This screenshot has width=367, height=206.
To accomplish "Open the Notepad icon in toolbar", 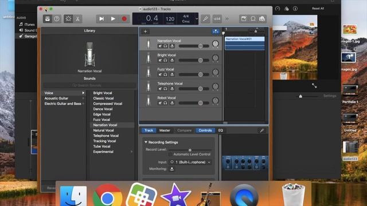I will [x=244, y=19].
